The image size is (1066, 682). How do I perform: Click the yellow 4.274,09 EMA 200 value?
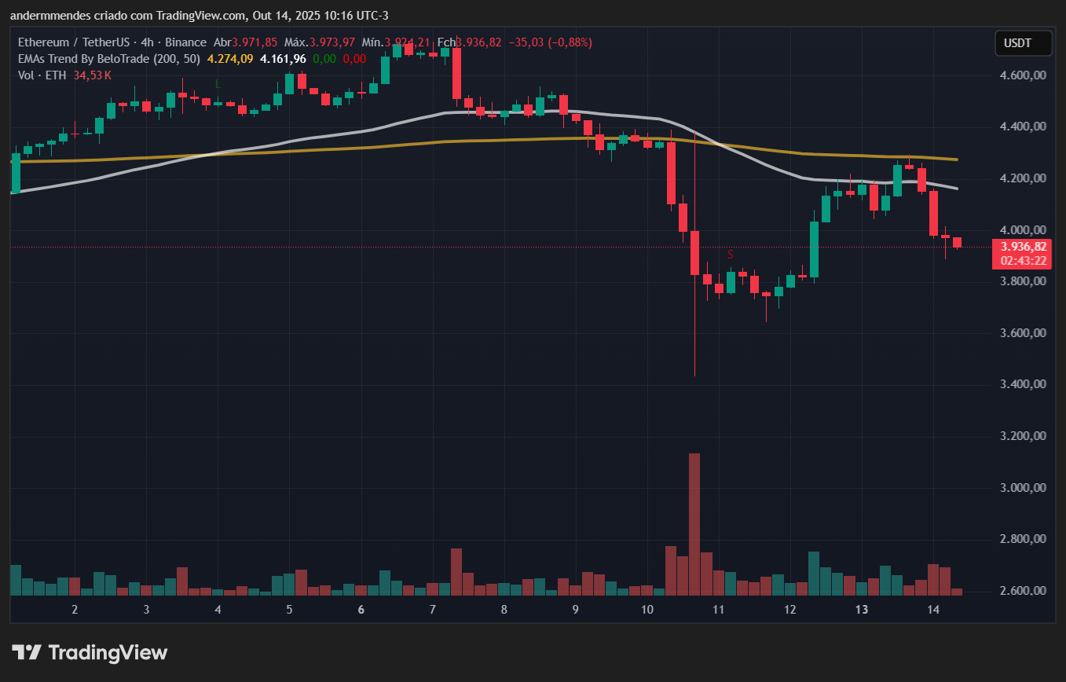[229, 59]
